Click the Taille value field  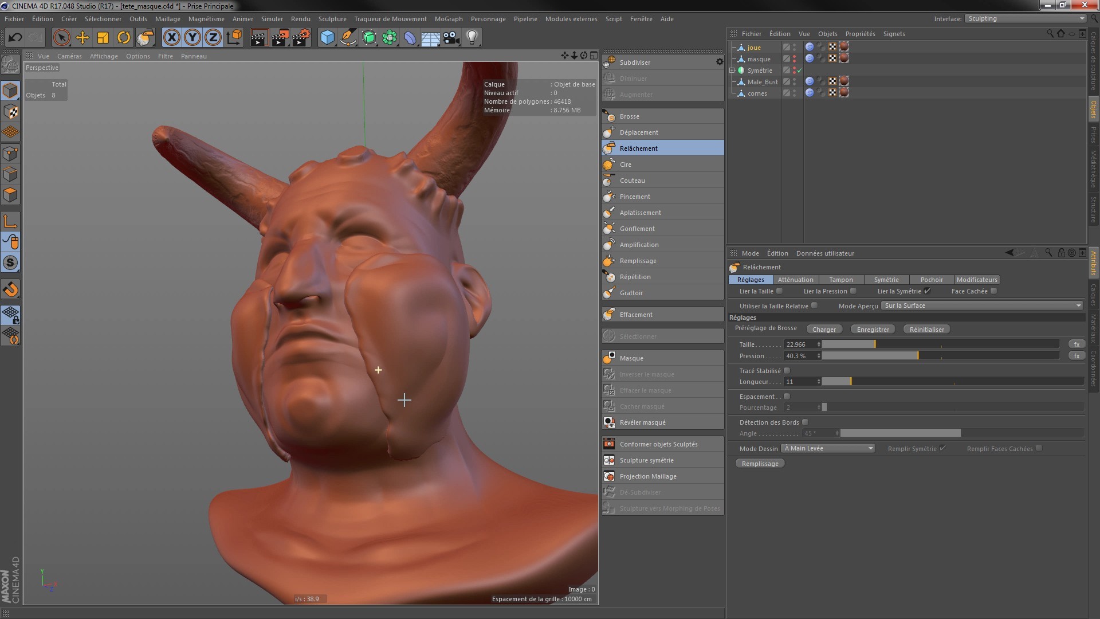coord(800,344)
